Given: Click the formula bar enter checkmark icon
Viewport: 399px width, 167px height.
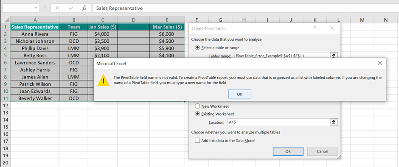Looking at the screenshot, I should tap(71, 8).
